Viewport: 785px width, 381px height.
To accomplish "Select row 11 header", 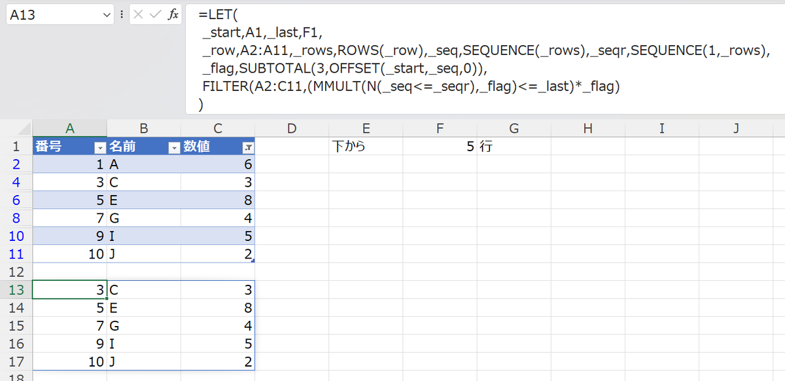I will pyautogui.click(x=16, y=253).
